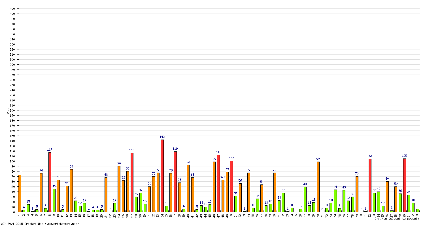
Task: Click the y-axis tick label 320
Action: [12, 49]
